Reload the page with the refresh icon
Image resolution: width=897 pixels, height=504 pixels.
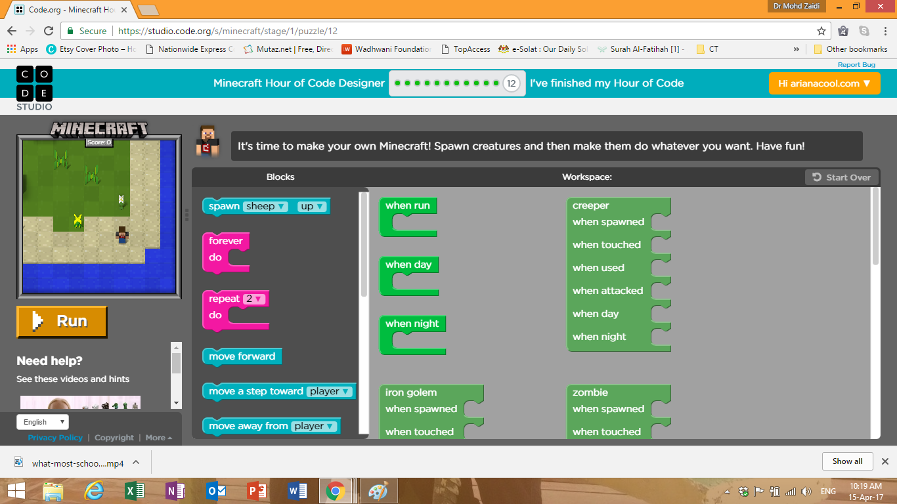coord(49,31)
